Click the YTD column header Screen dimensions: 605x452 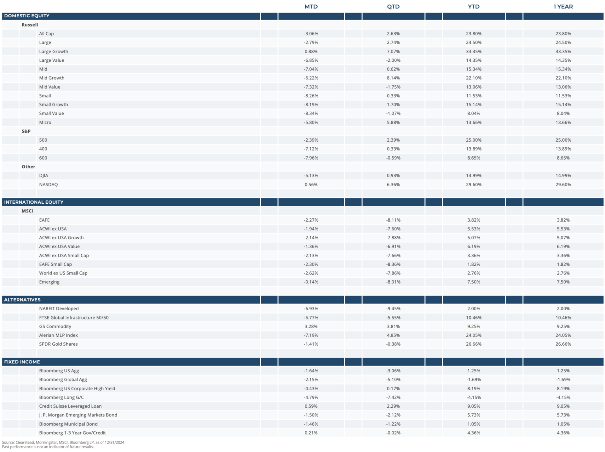(x=474, y=7)
